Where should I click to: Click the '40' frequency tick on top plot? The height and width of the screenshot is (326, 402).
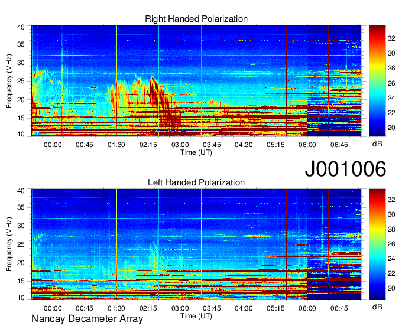click(21, 27)
